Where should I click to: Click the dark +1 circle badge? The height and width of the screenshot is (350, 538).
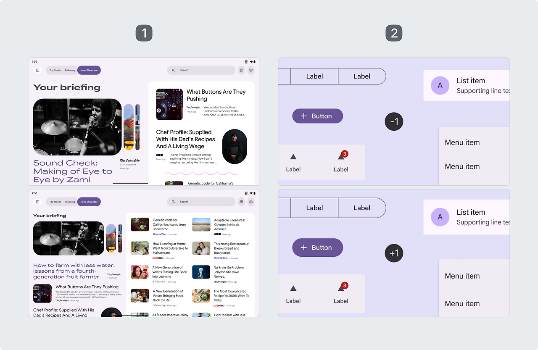coord(394,253)
